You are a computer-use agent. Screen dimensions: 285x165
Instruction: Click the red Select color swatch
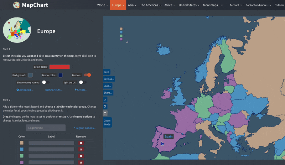pyautogui.click(x=59, y=67)
